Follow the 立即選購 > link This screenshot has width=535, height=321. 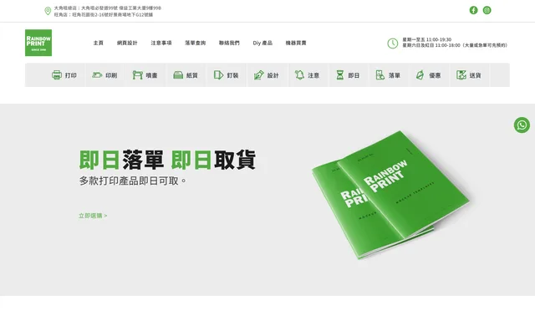93,216
